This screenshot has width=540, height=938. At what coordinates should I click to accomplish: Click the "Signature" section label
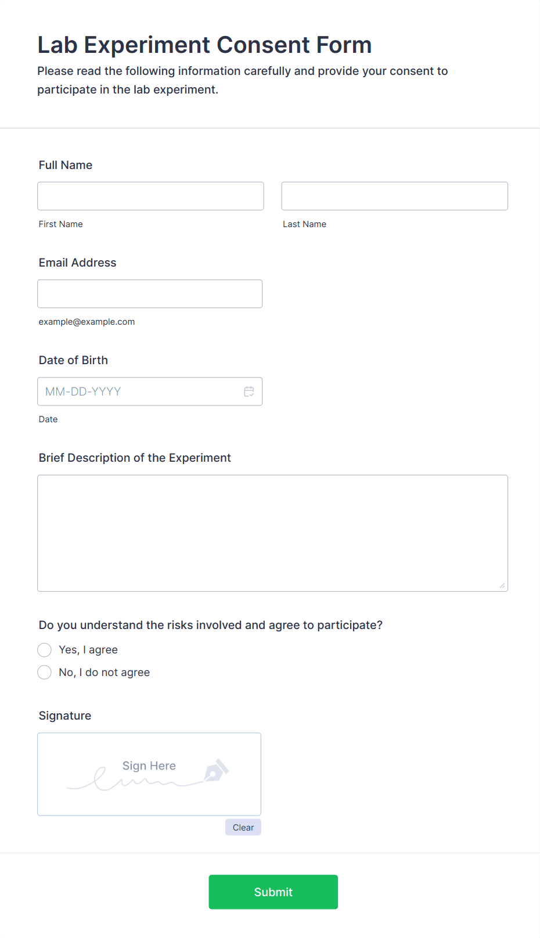coord(65,716)
